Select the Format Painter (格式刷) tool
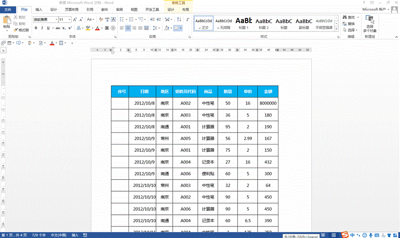400x238 pixels. (21, 30)
